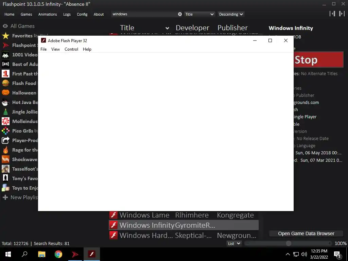Switch to Flashpoint taskbar icon
The height and width of the screenshot is (261, 348).
point(75,254)
